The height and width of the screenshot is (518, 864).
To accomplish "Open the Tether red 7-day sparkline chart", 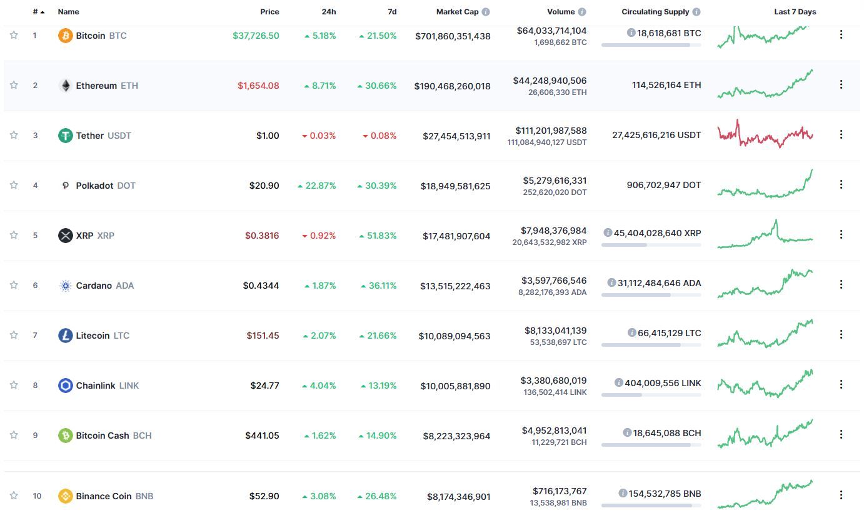I will pos(765,134).
